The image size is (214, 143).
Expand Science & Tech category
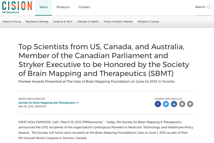[63, 22]
